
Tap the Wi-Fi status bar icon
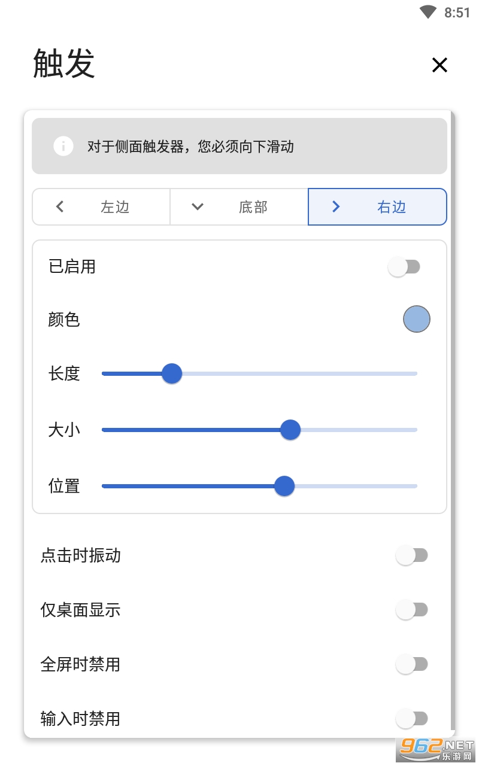[x=428, y=12]
